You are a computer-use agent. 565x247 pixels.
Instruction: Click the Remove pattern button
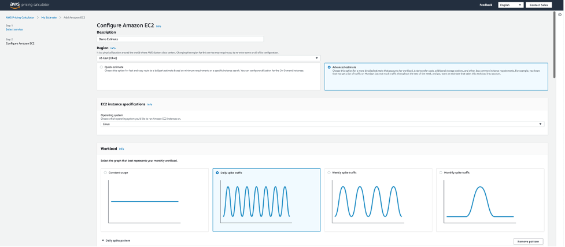[528, 242]
